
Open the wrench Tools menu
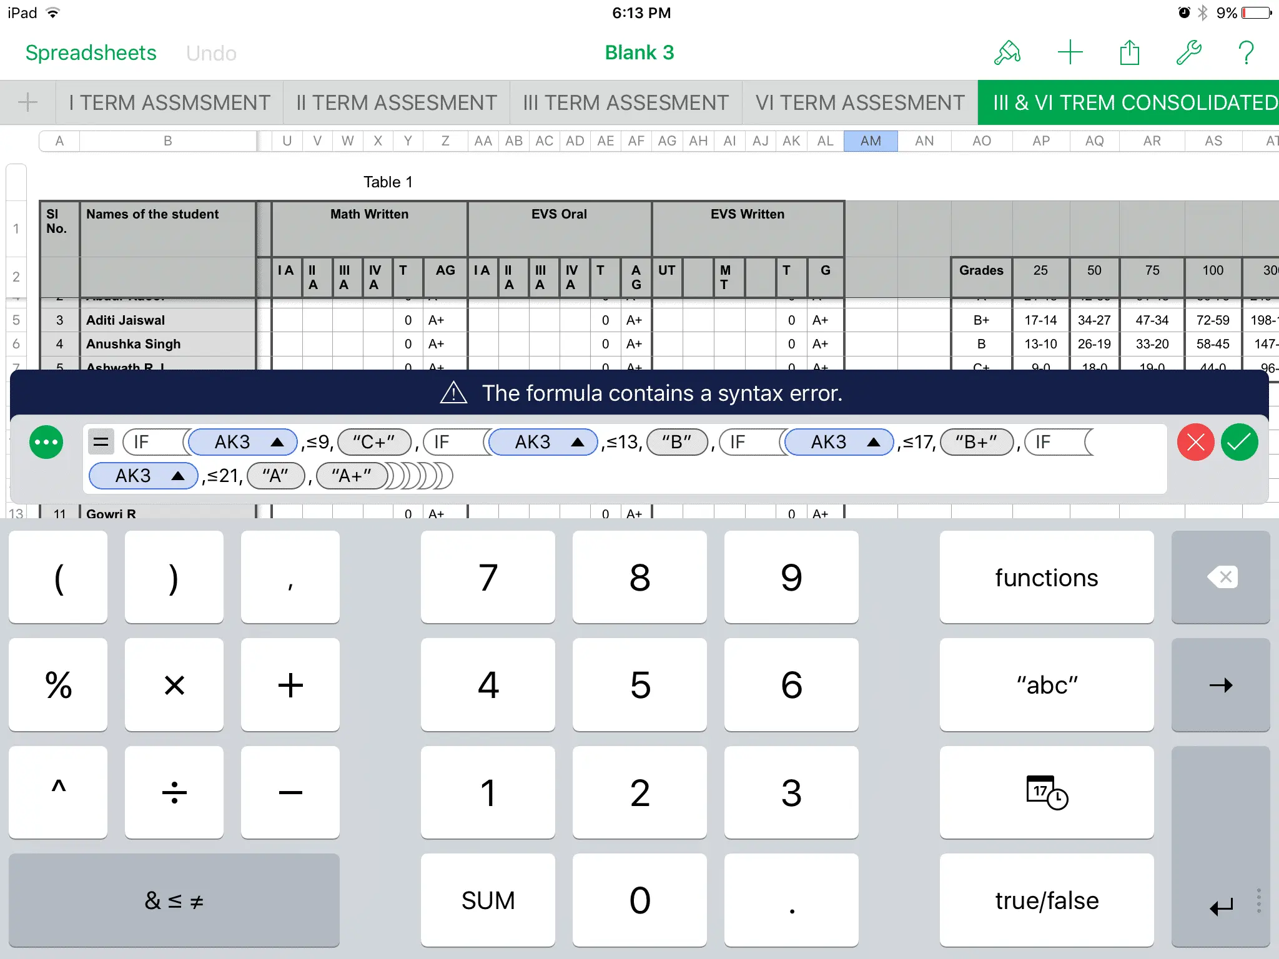[x=1188, y=53]
